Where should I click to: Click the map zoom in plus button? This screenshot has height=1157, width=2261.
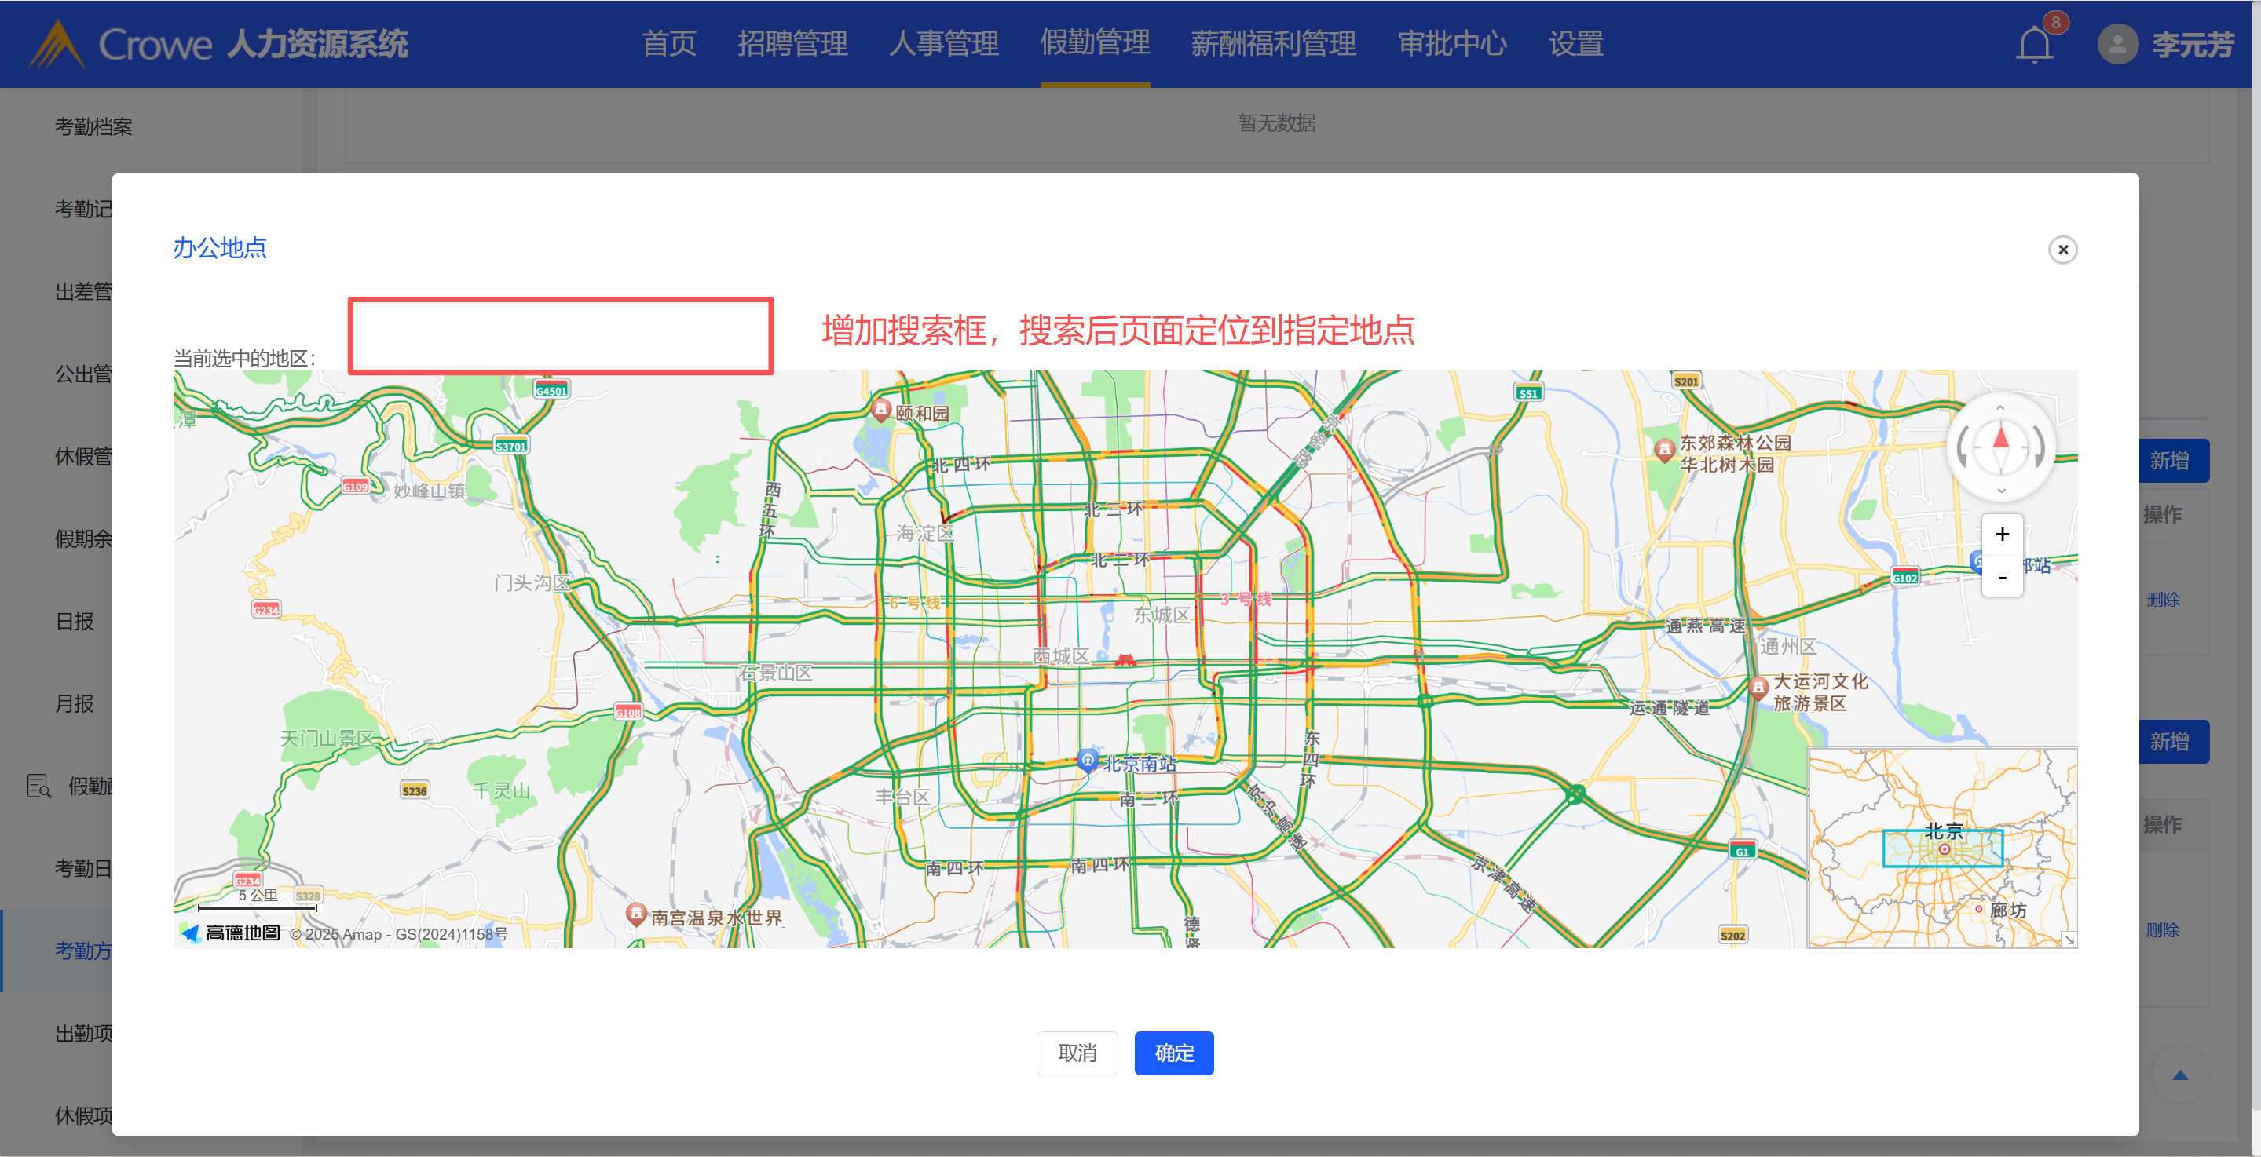click(2002, 535)
